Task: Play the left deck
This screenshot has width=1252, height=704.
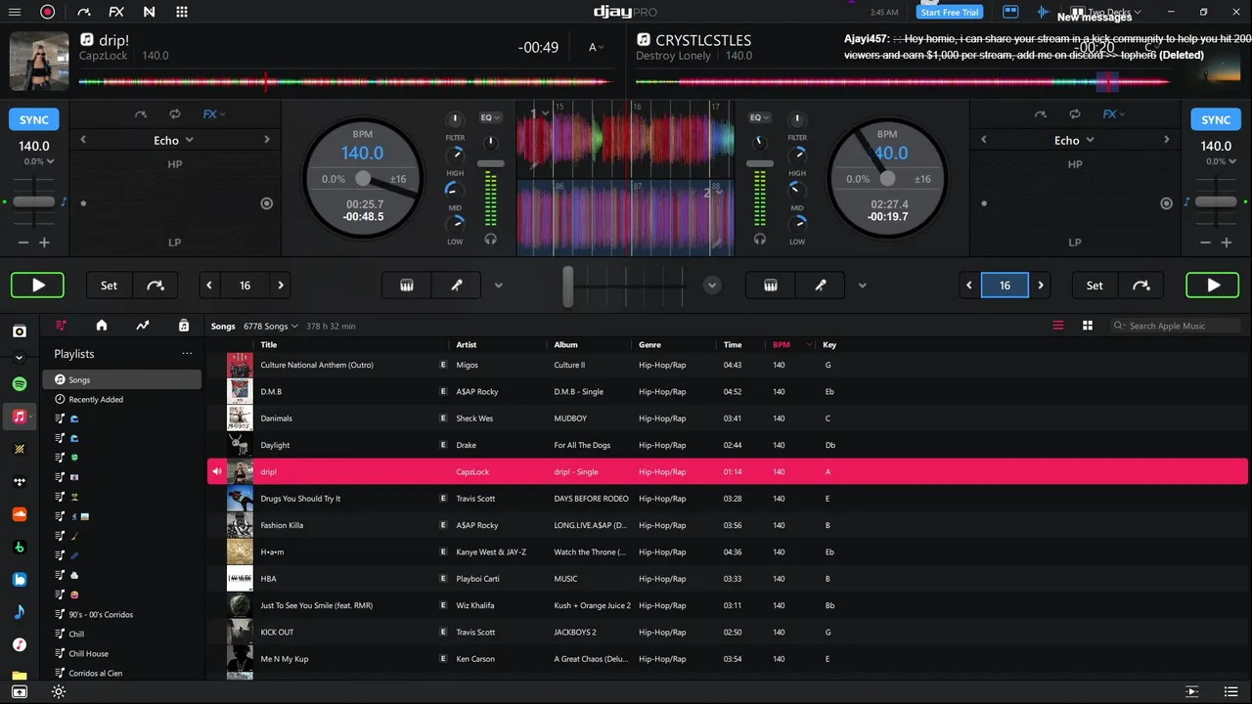Action: pyautogui.click(x=37, y=286)
